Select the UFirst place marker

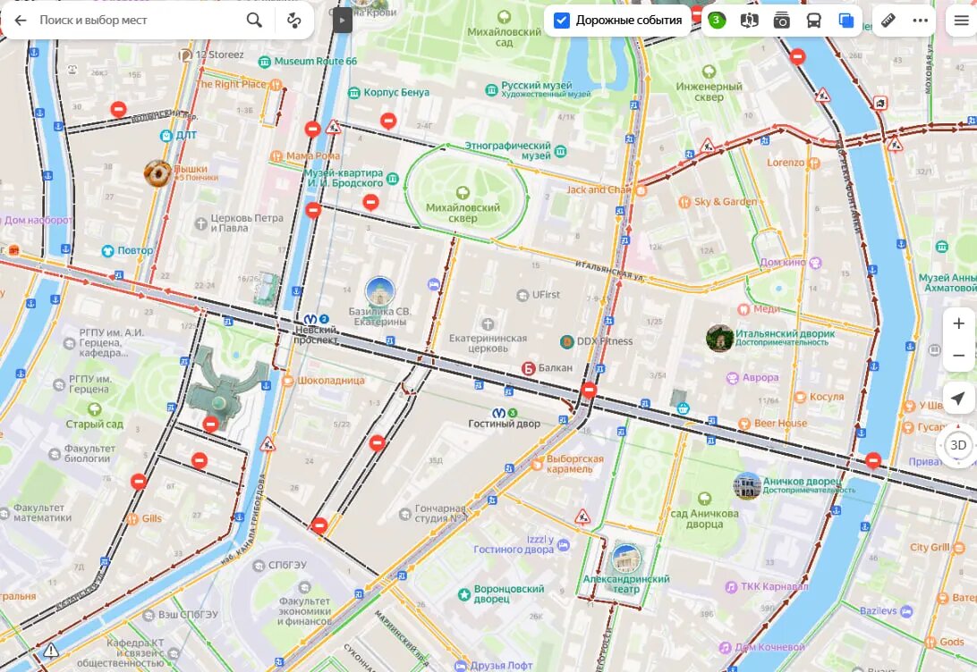[x=522, y=295]
